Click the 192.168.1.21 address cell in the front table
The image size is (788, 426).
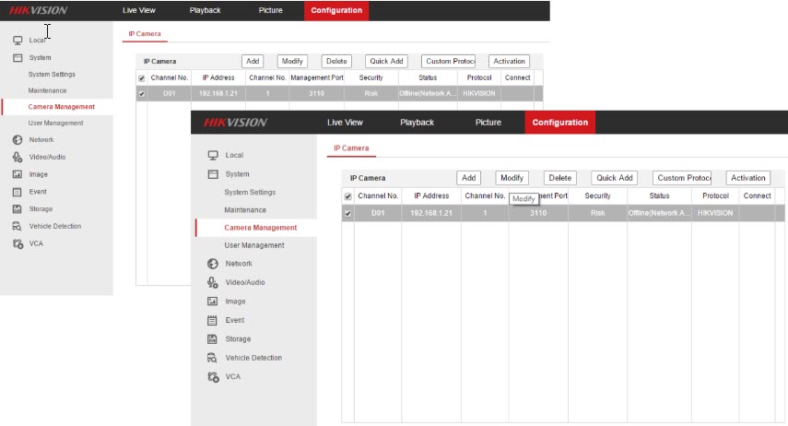point(430,213)
